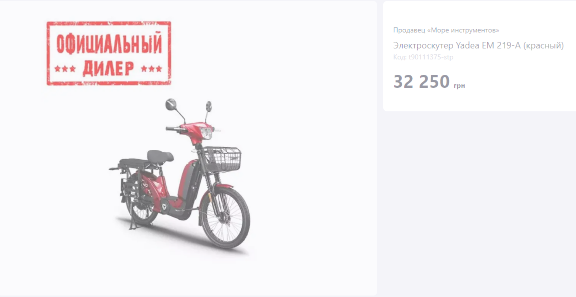Click the right three-star group on stamp
576x297 pixels.
point(151,69)
